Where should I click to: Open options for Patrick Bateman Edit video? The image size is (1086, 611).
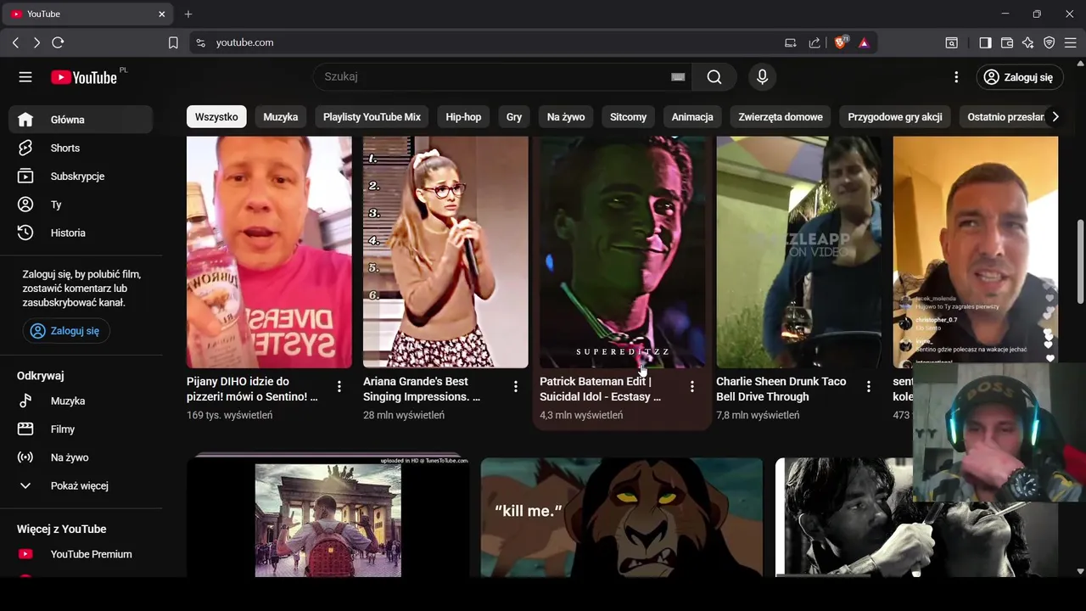[x=691, y=386]
